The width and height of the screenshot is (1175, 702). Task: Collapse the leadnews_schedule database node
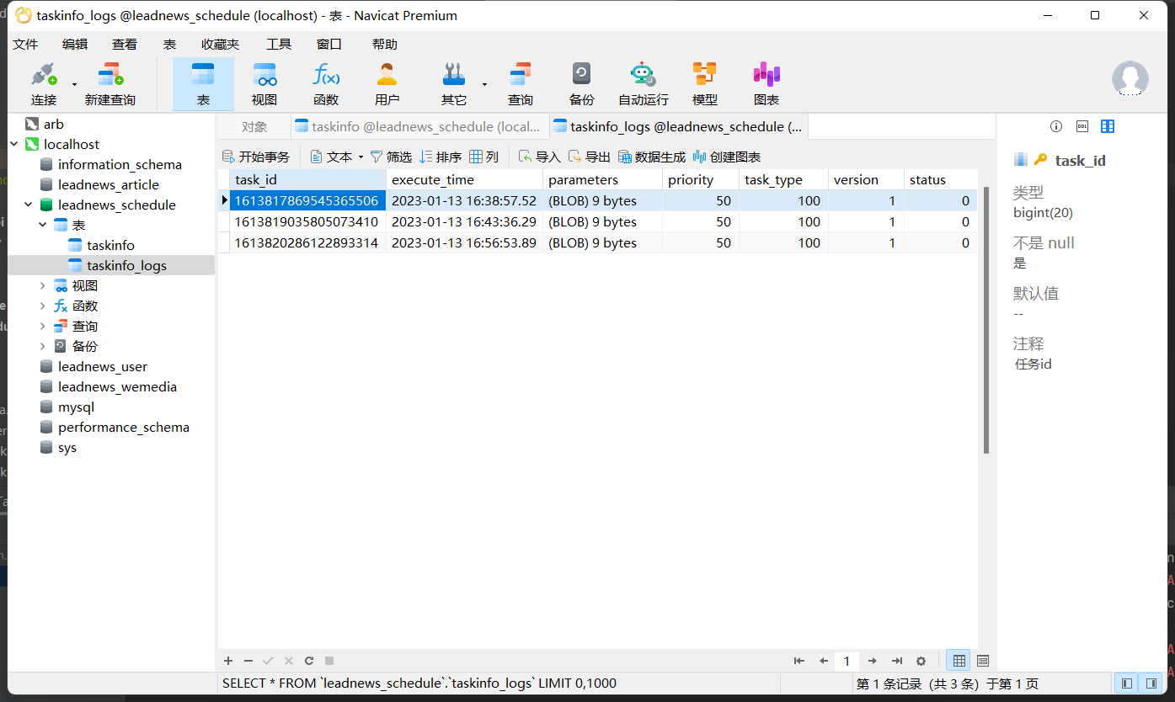click(x=29, y=205)
